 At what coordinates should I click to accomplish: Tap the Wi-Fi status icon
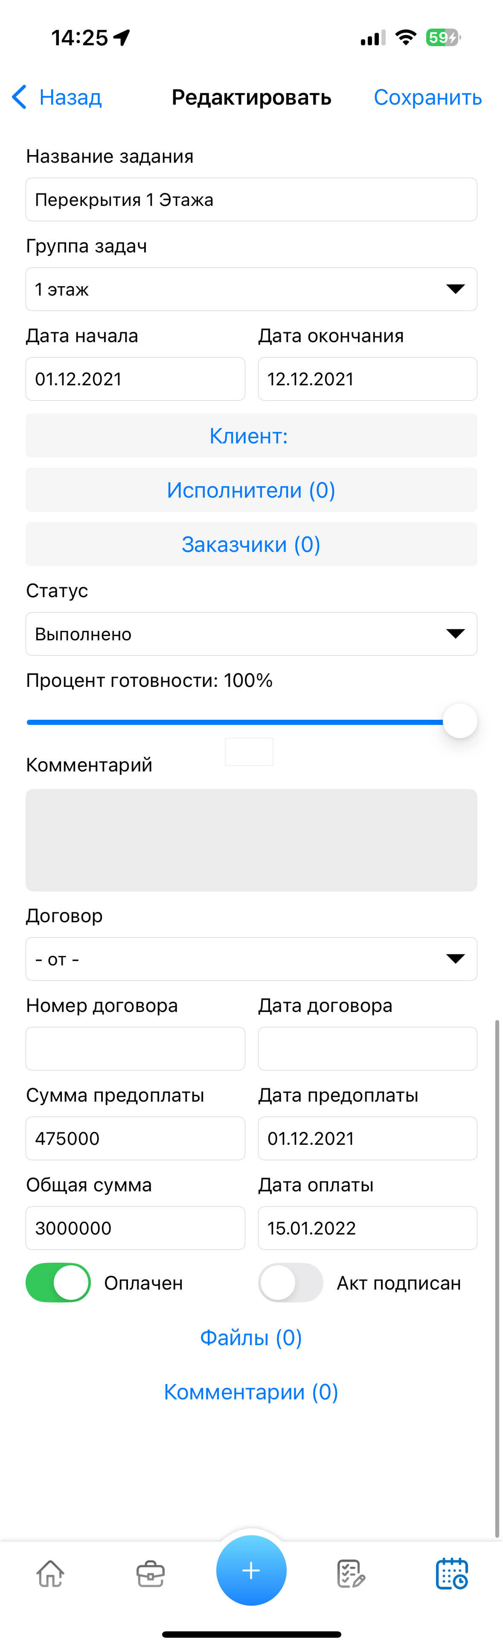coord(405,38)
